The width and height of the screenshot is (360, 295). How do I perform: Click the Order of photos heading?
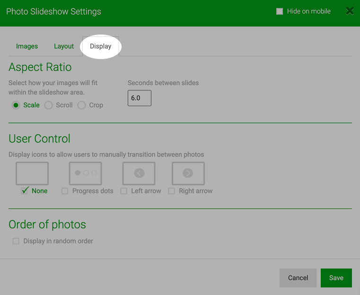47,225
